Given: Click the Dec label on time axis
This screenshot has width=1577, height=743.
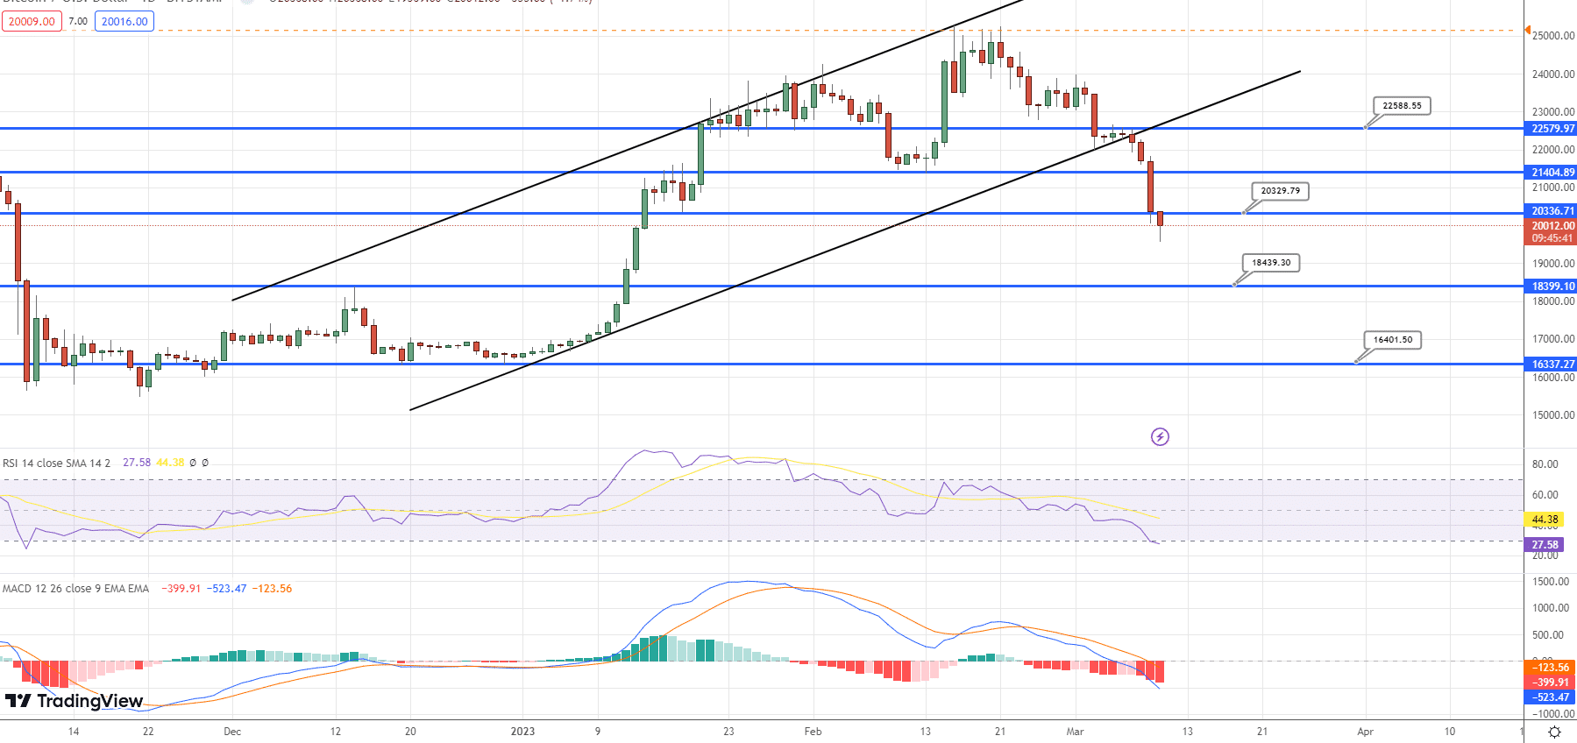Looking at the screenshot, I should [x=232, y=731].
